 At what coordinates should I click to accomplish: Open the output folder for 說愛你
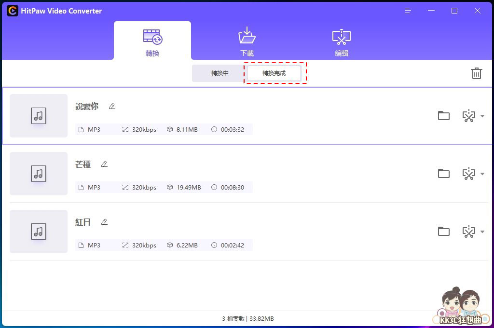point(443,116)
